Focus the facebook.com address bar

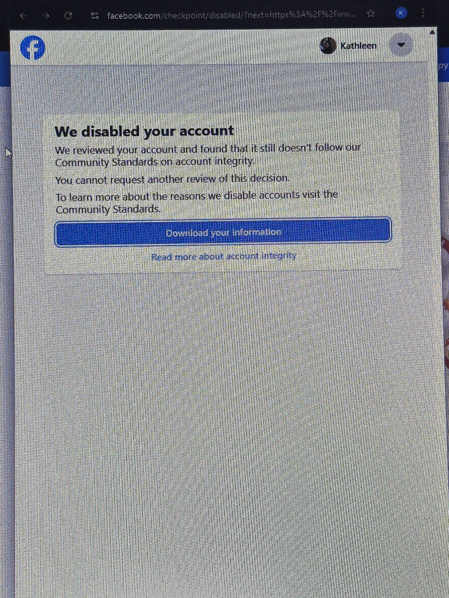[231, 15]
